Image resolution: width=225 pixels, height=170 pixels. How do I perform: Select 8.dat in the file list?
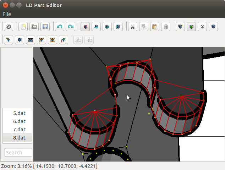pos(20,137)
